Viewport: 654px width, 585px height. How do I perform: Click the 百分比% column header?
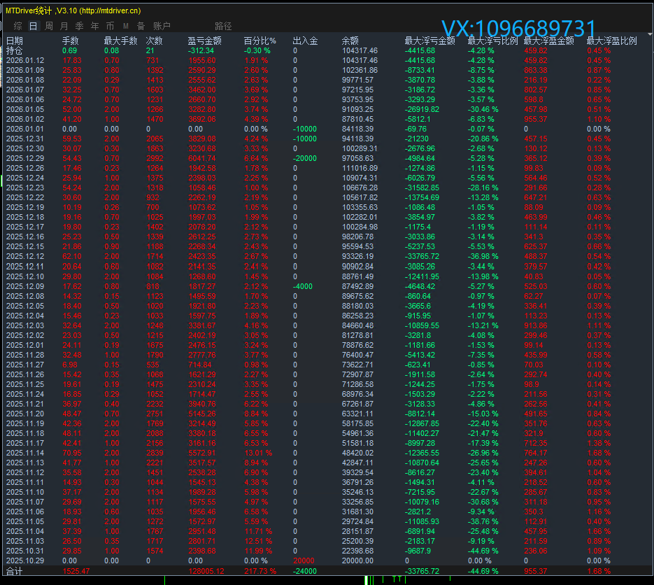260,41
